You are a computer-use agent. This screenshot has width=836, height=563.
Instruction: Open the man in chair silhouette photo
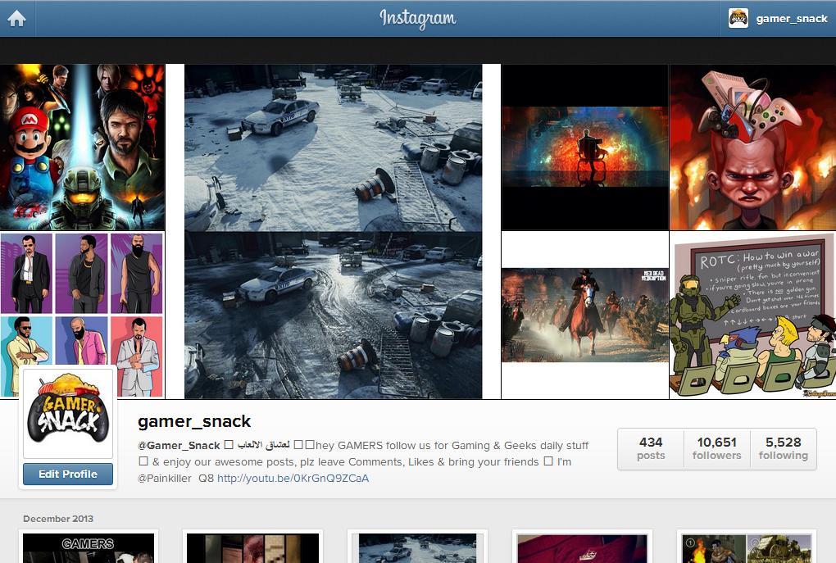pos(585,148)
